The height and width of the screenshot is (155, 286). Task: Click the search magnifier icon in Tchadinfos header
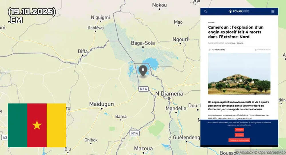point(205,11)
